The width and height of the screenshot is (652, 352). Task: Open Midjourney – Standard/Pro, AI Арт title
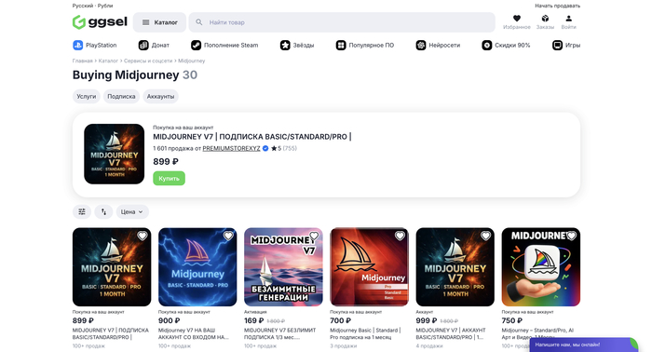coord(537,333)
